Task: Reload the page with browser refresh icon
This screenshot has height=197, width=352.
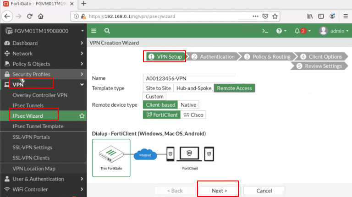Action: click(29, 16)
